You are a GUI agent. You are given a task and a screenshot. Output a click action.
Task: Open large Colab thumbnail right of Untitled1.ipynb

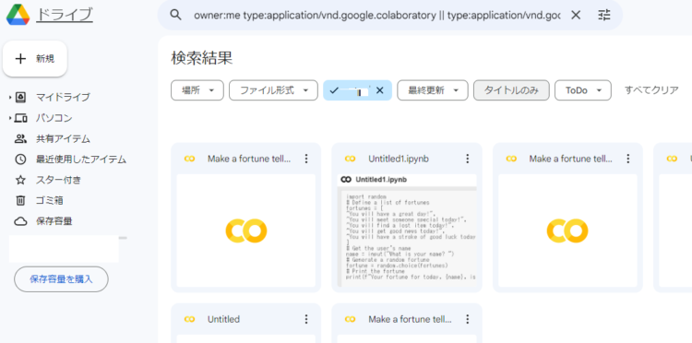pyautogui.click(x=567, y=231)
